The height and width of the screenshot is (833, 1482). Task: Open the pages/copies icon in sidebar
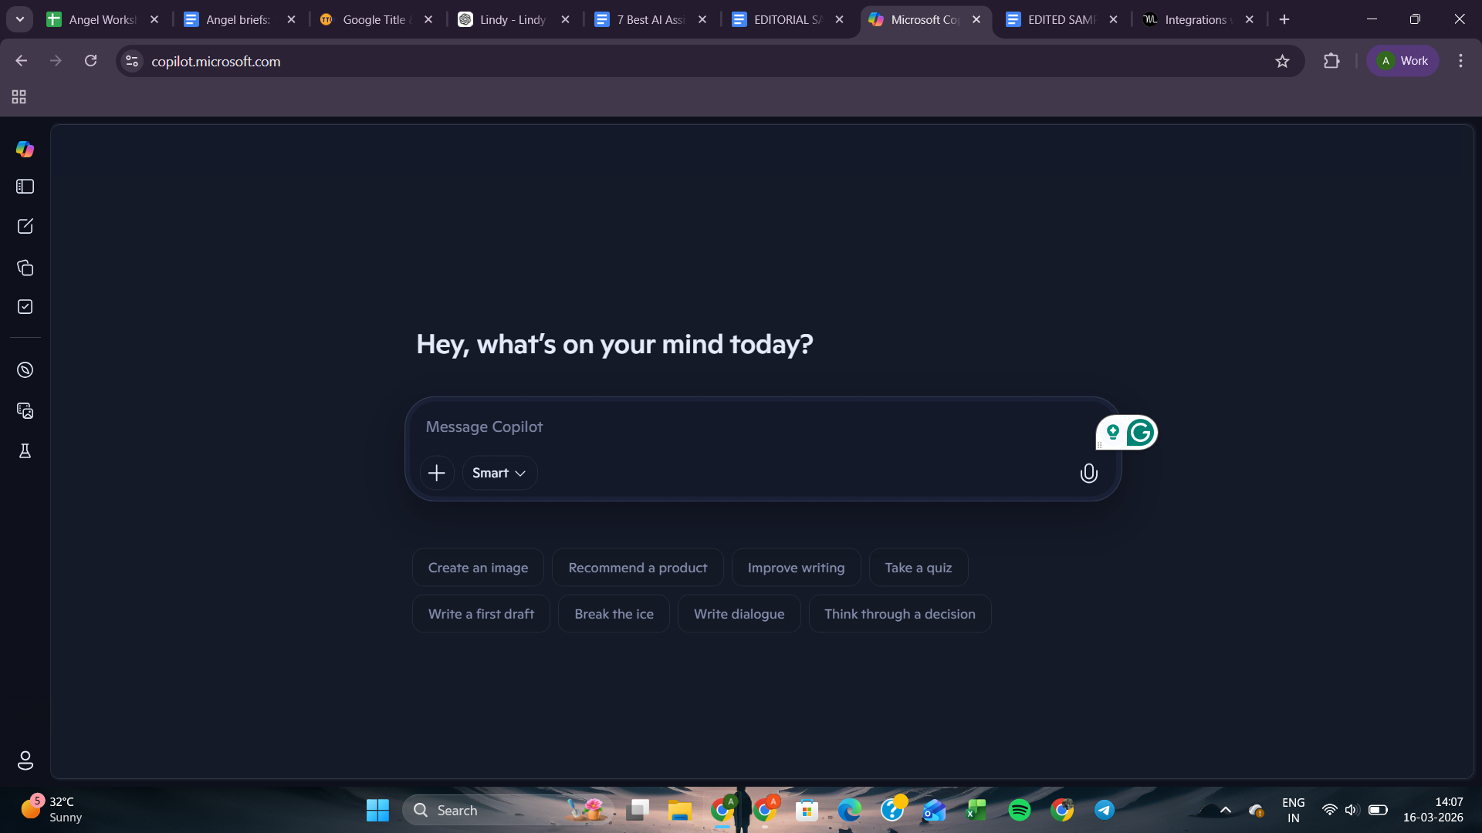pos(25,268)
